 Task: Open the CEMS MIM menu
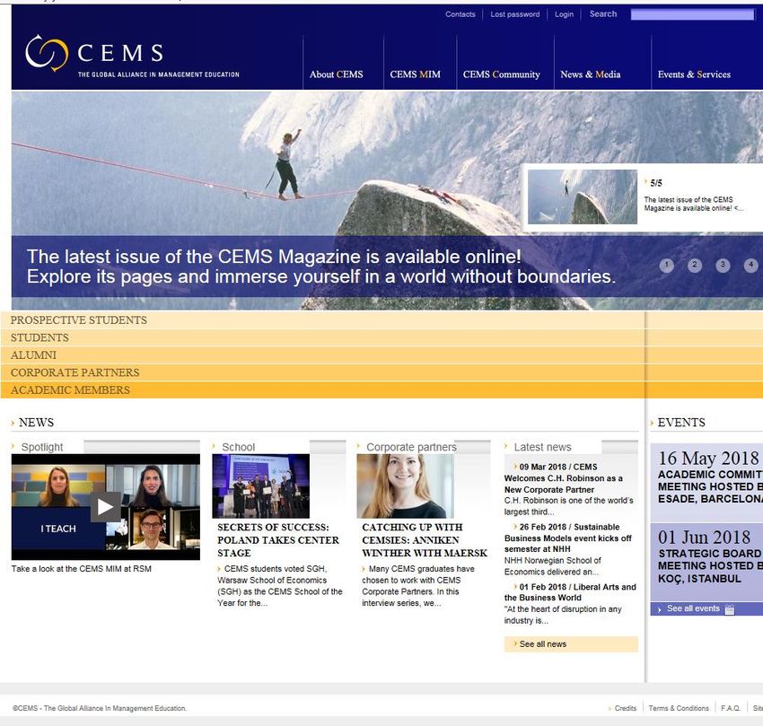tap(415, 74)
